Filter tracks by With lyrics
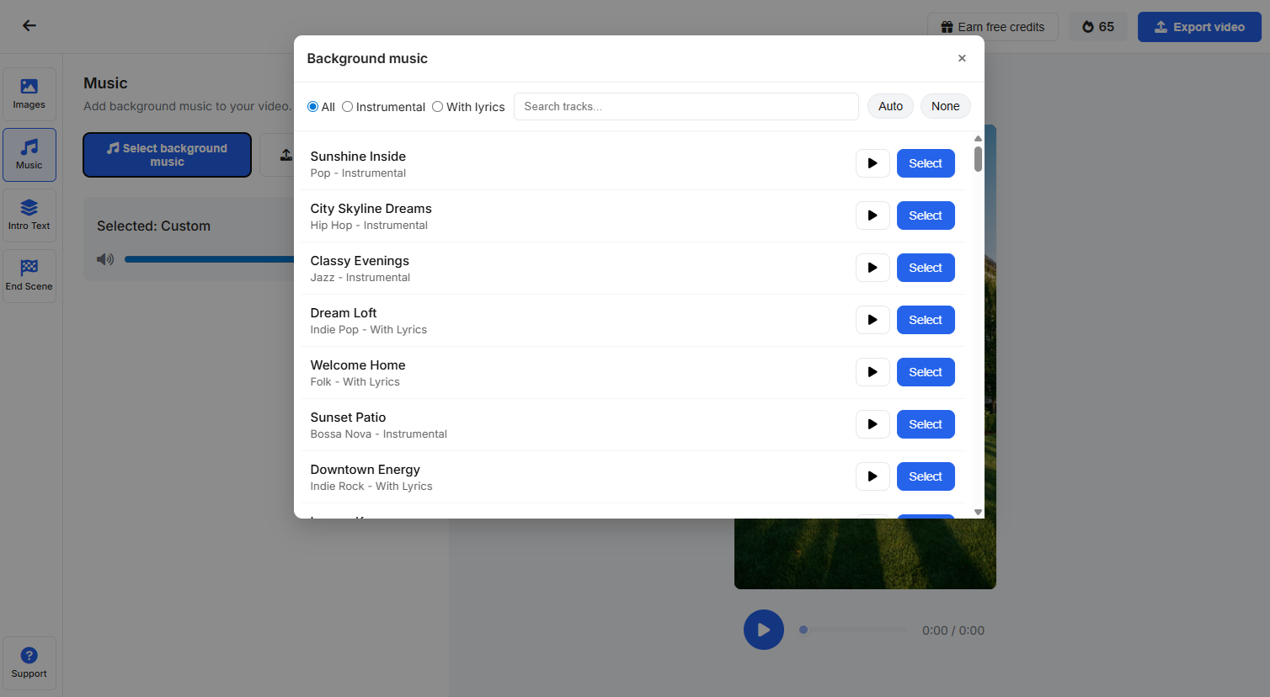Screen dimensions: 1270x697 437,106
